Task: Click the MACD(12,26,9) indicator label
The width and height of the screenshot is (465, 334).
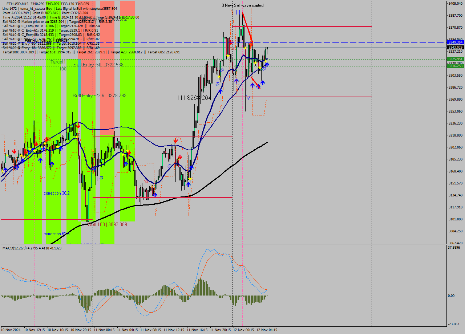Action: click(x=32, y=248)
